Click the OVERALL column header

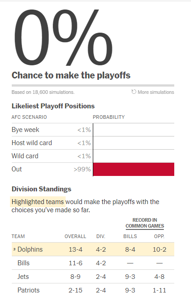(75, 236)
